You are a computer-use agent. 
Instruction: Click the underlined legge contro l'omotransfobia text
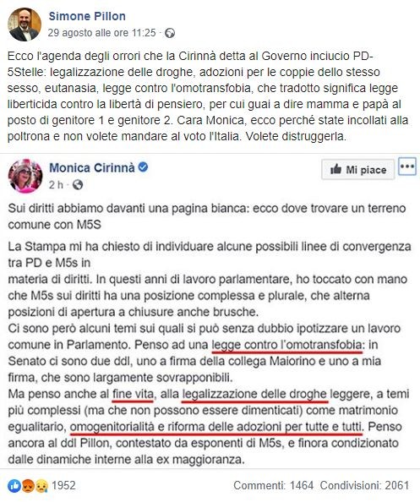pyautogui.click(x=287, y=345)
